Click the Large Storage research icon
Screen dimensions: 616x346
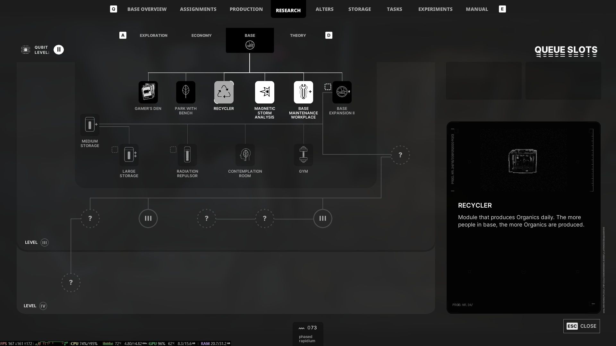129,155
